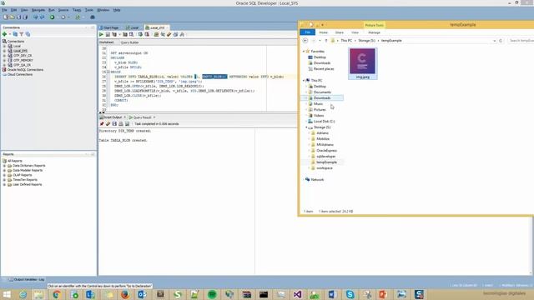Save the script output with disk icon
The image size is (534, 300).
coord(114,124)
